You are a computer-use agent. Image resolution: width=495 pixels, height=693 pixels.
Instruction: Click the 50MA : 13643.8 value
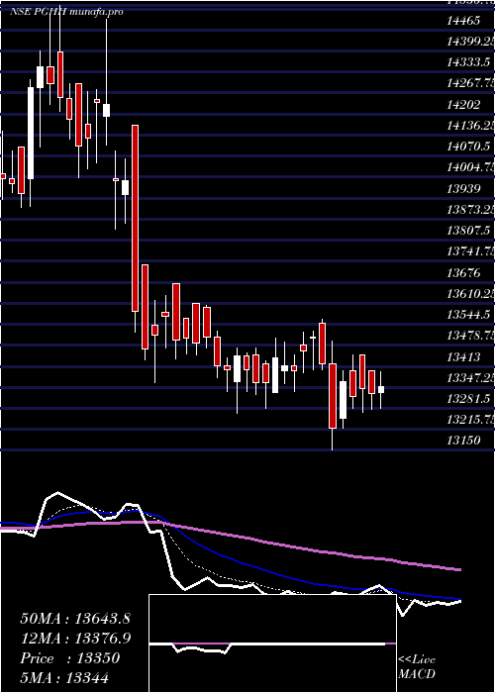click(75, 619)
